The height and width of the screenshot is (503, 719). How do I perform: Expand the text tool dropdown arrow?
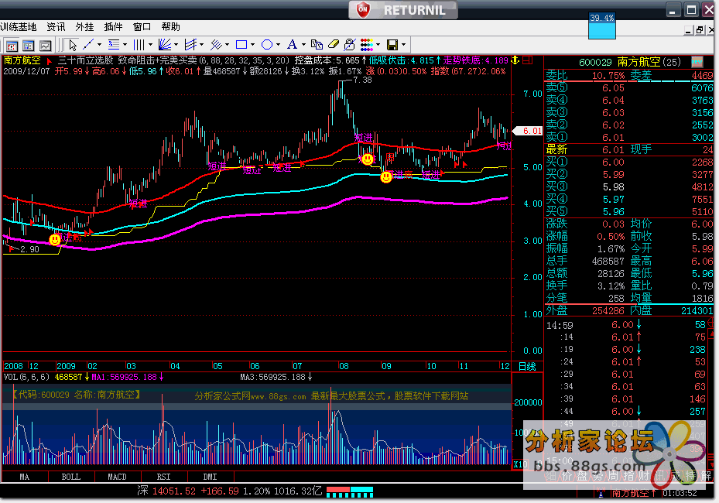[303, 45]
